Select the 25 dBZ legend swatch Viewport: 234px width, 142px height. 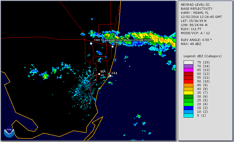pyautogui.click(x=188, y=100)
